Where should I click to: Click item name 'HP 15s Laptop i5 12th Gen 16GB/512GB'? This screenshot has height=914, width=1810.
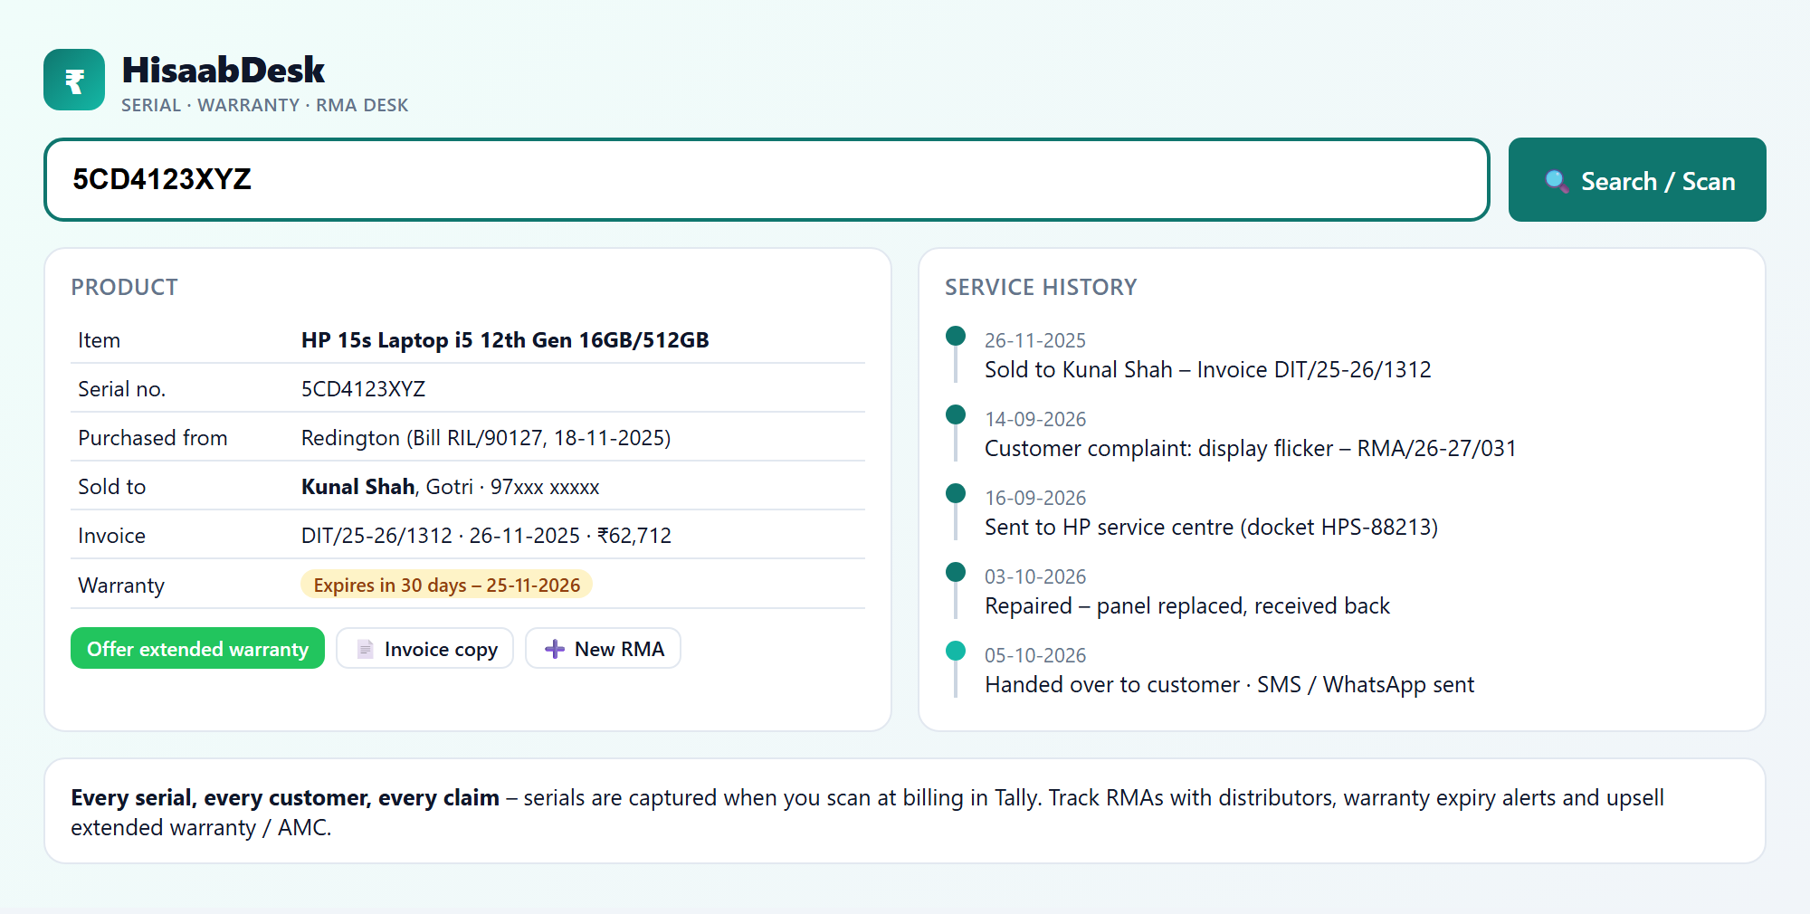[505, 340]
